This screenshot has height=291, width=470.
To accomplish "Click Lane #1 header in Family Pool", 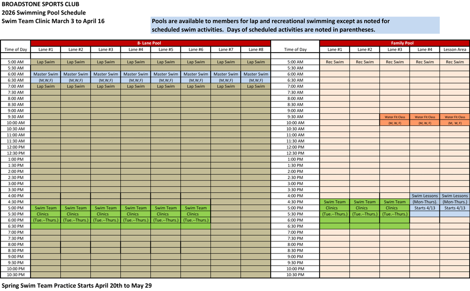I will [x=334, y=49].
